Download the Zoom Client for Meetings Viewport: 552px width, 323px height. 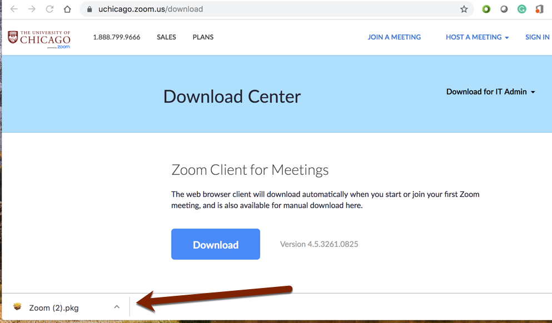click(216, 244)
